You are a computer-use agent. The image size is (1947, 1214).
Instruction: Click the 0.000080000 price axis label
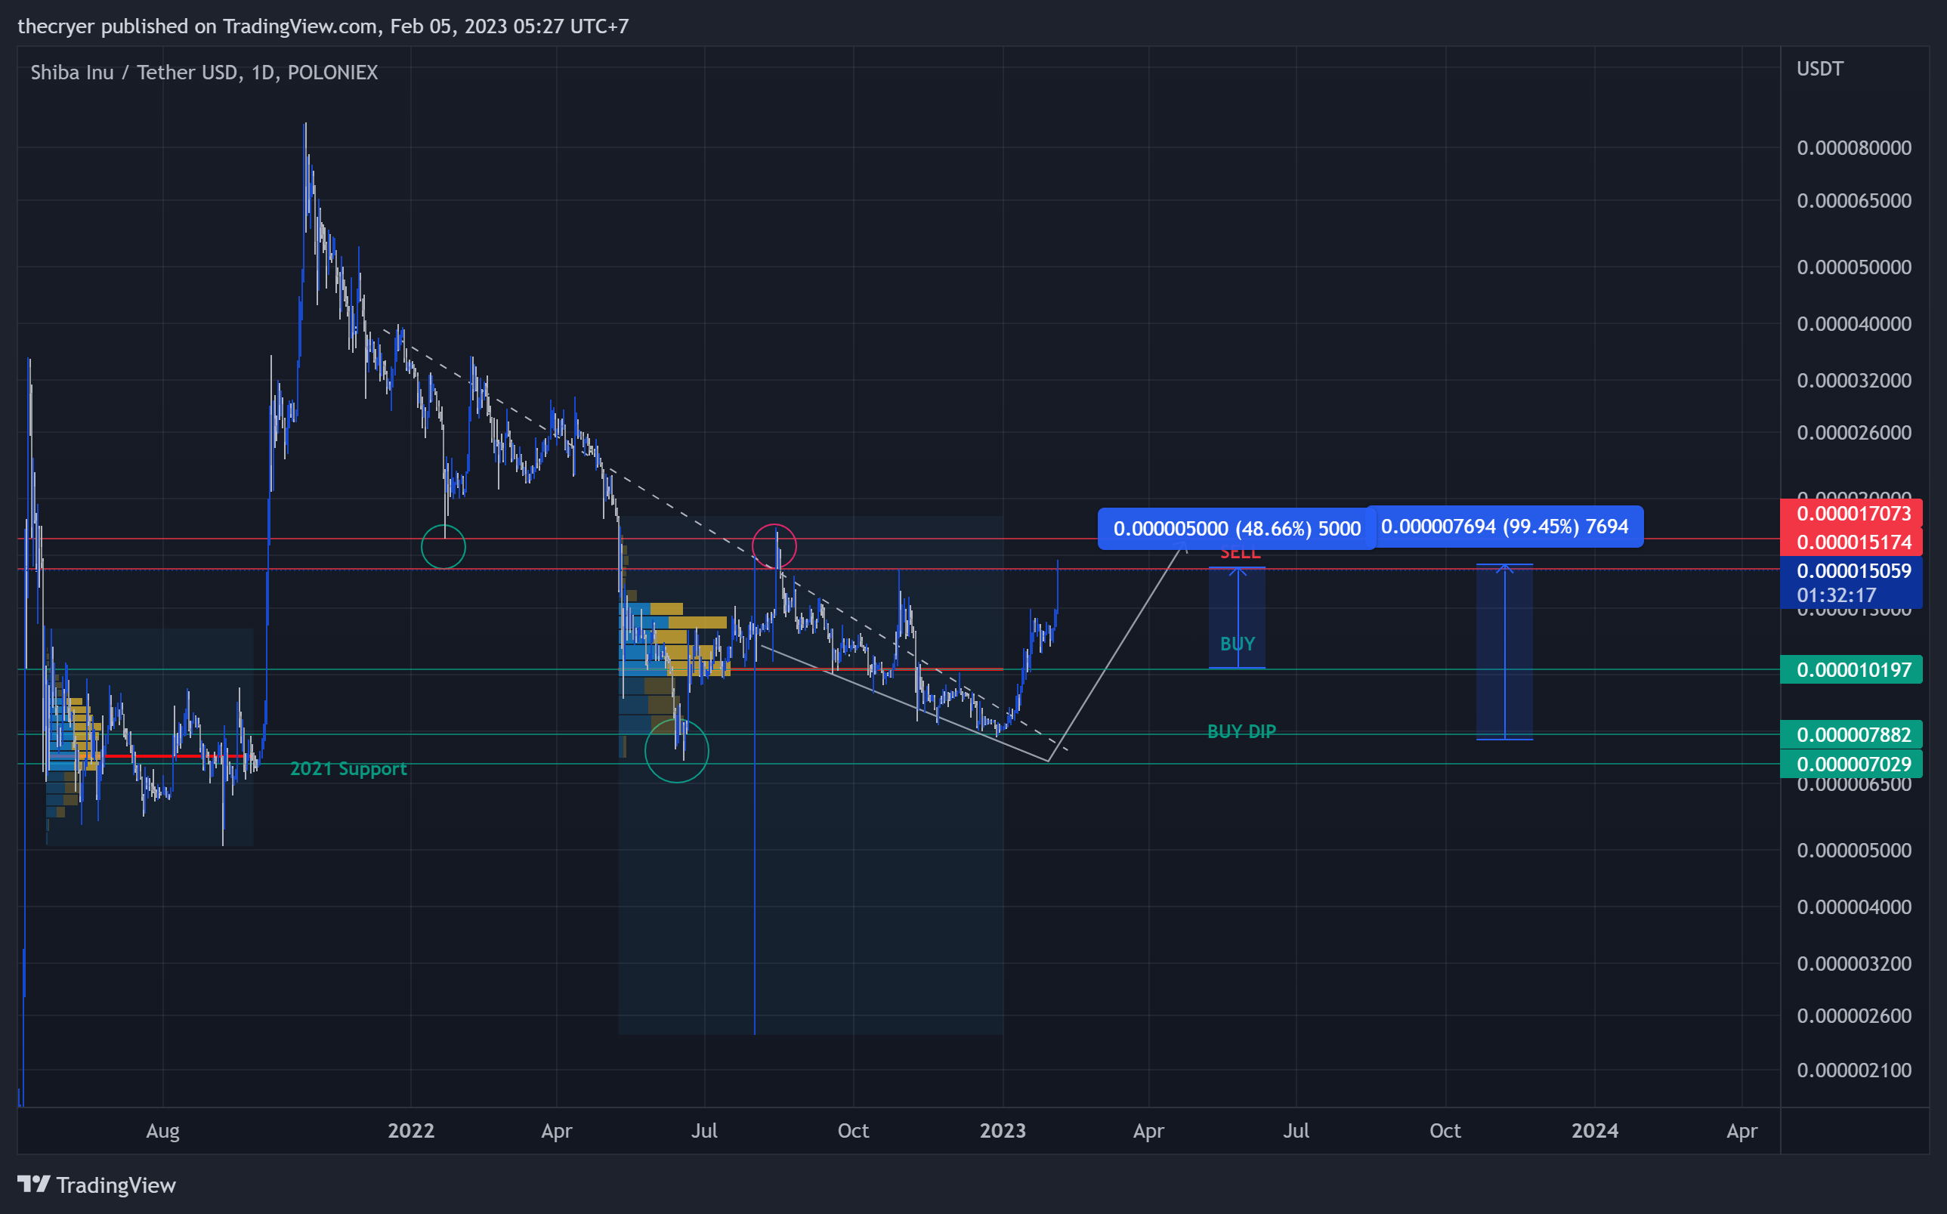[1854, 148]
